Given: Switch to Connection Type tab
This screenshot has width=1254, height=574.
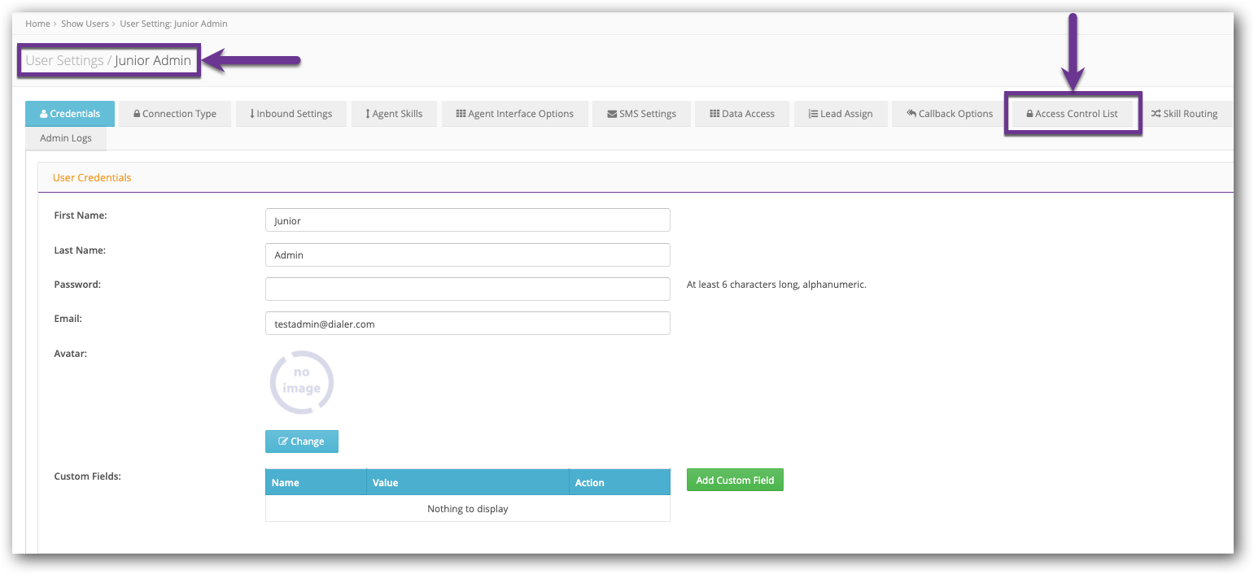Looking at the screenshot, I should (175, 114).
